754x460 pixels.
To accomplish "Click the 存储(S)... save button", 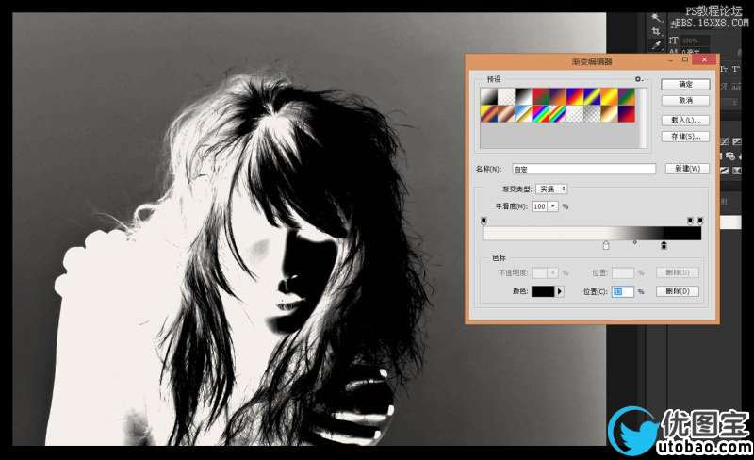I will tap(685, 137).
